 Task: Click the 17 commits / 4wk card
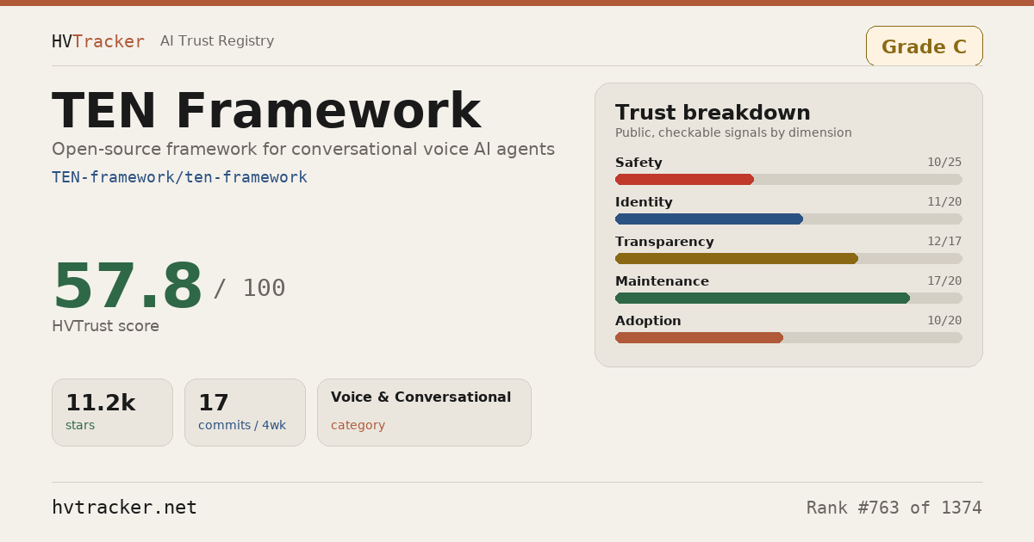(x=245, y=412)
